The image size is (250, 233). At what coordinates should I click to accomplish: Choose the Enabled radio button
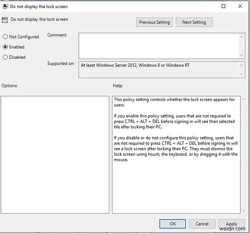tap(5, 47)
